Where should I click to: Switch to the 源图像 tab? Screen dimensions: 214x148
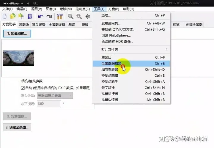click(x=24, y=25)
